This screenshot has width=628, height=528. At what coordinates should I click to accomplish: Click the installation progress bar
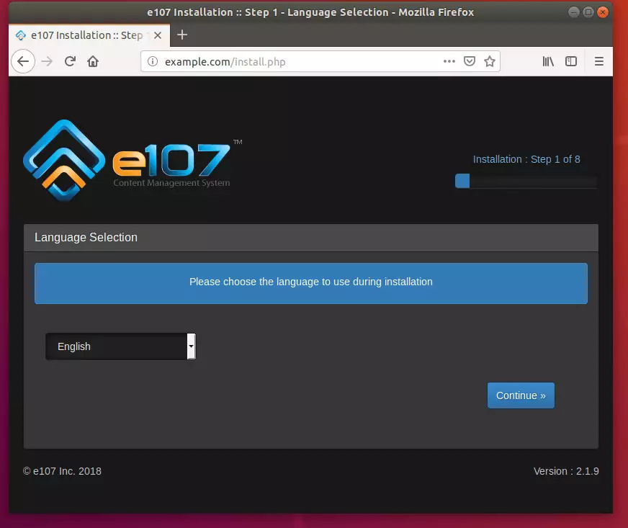point(526,181)
